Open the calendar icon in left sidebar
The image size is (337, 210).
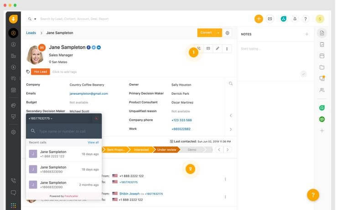(x=13, y=90)
